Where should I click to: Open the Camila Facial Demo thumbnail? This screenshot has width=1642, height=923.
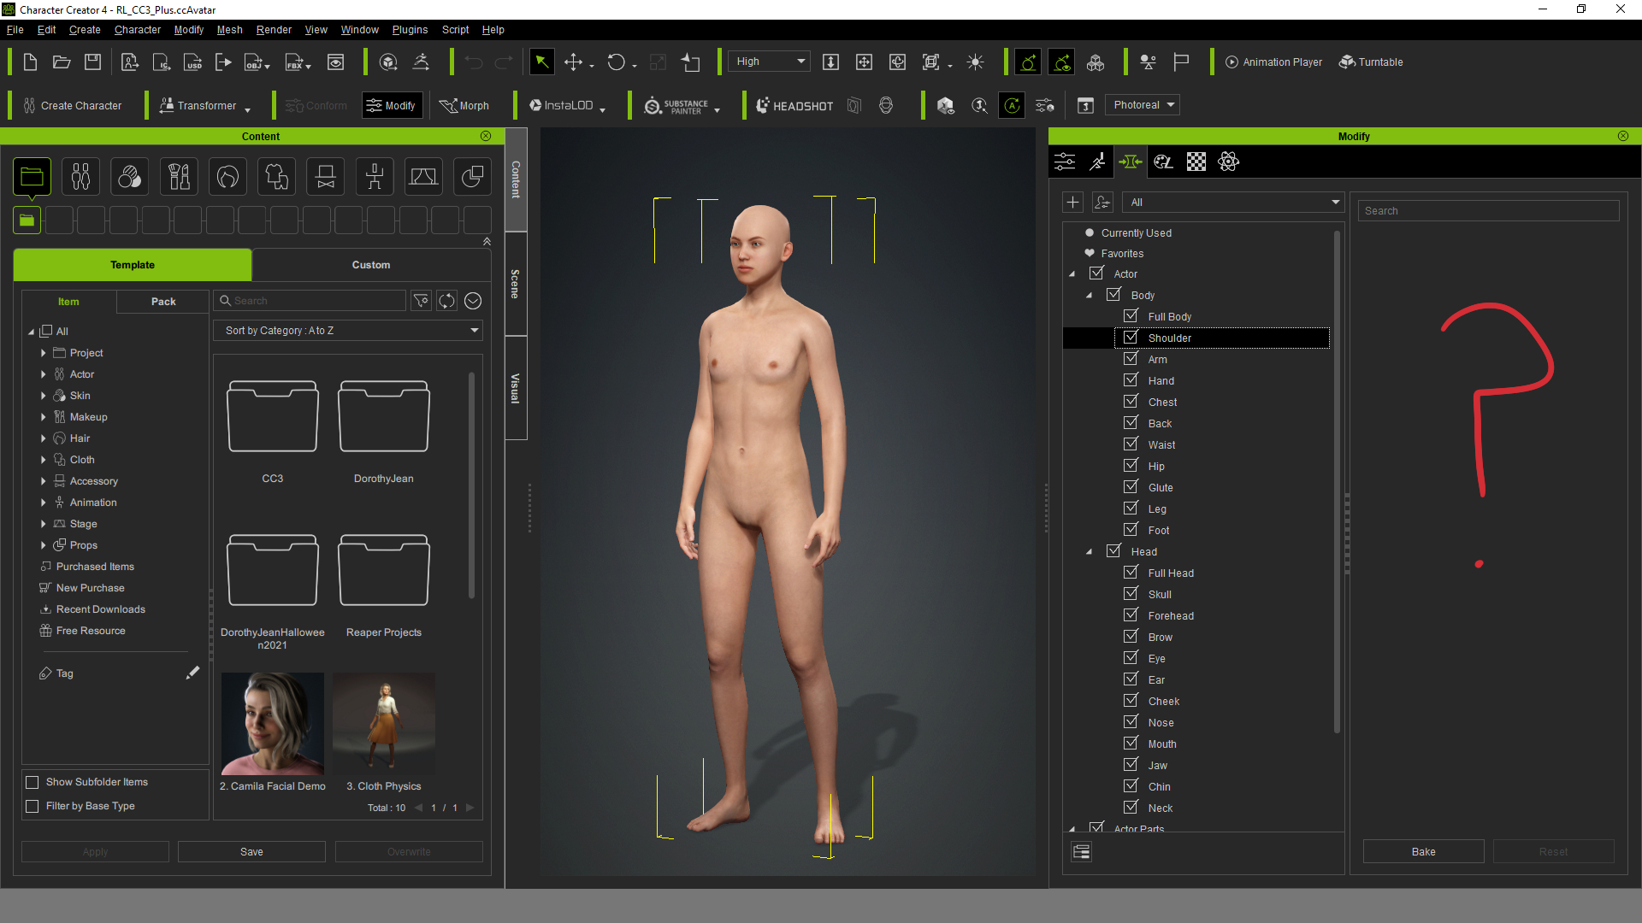pos(273,724)
